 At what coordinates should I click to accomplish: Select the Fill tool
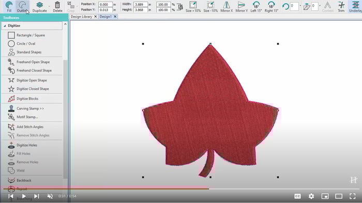pos(9,6)
